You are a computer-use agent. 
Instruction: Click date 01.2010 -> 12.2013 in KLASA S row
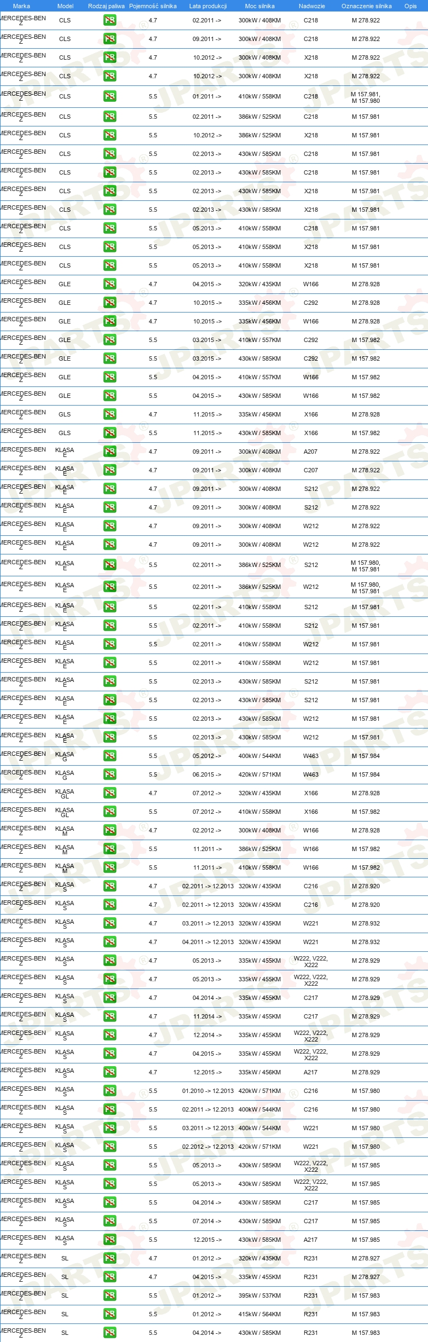(x=208, y=1091)
